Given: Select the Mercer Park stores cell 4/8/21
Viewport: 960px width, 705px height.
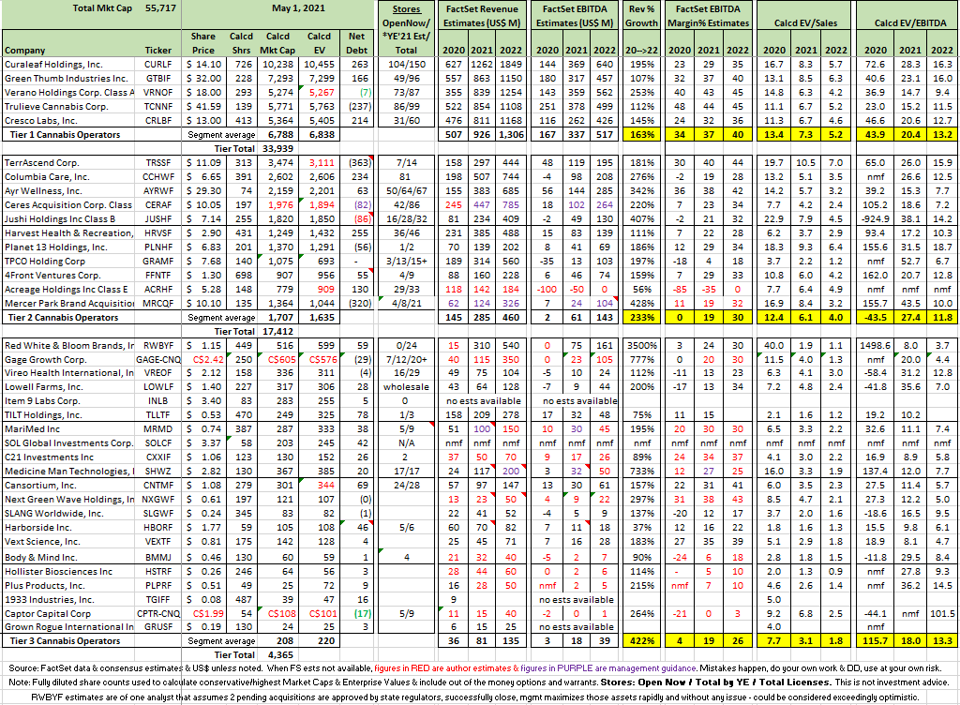Looking at the screenshot, I should (x=407, y=304).
